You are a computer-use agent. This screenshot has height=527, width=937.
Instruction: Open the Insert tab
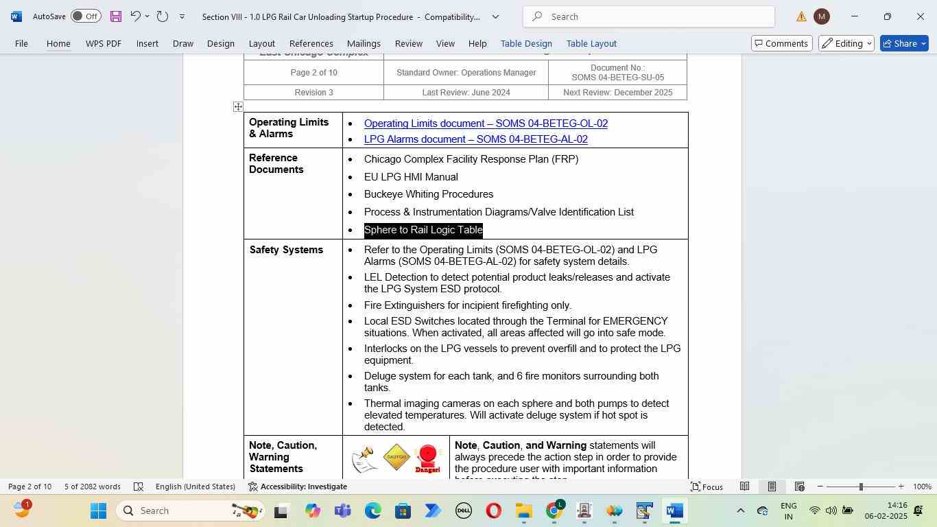[x=147, y=43]
